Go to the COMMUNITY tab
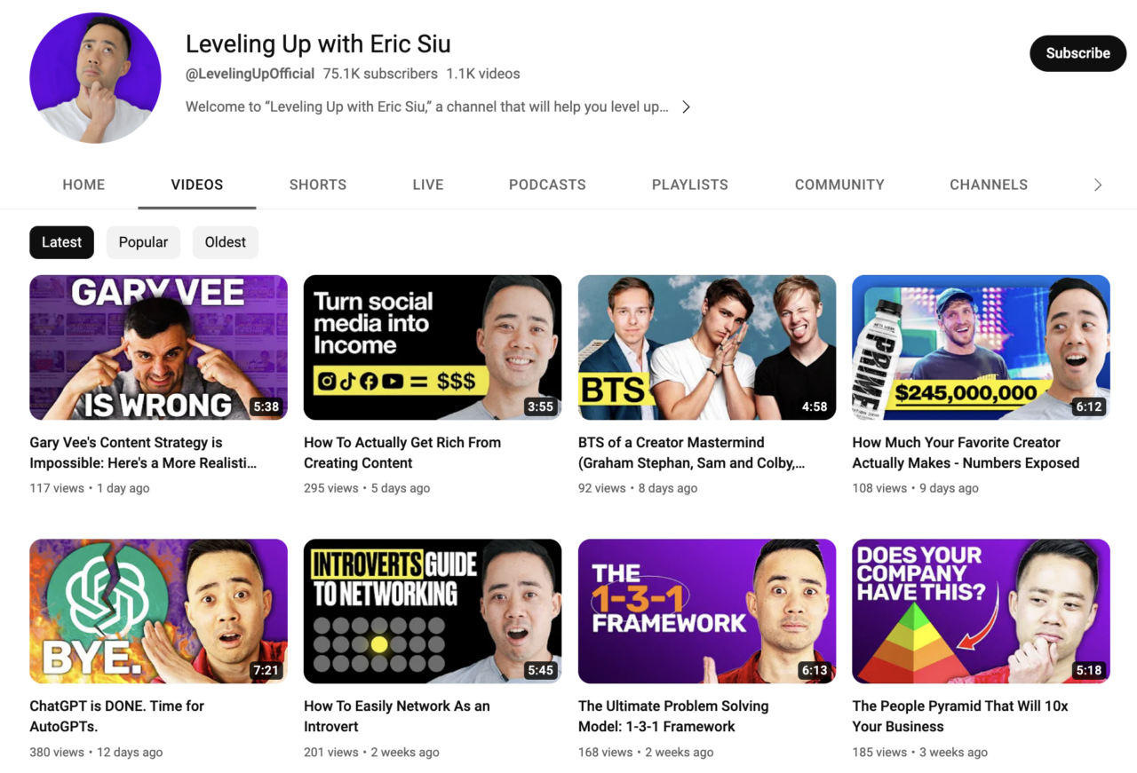 click(x=839, y=185)
